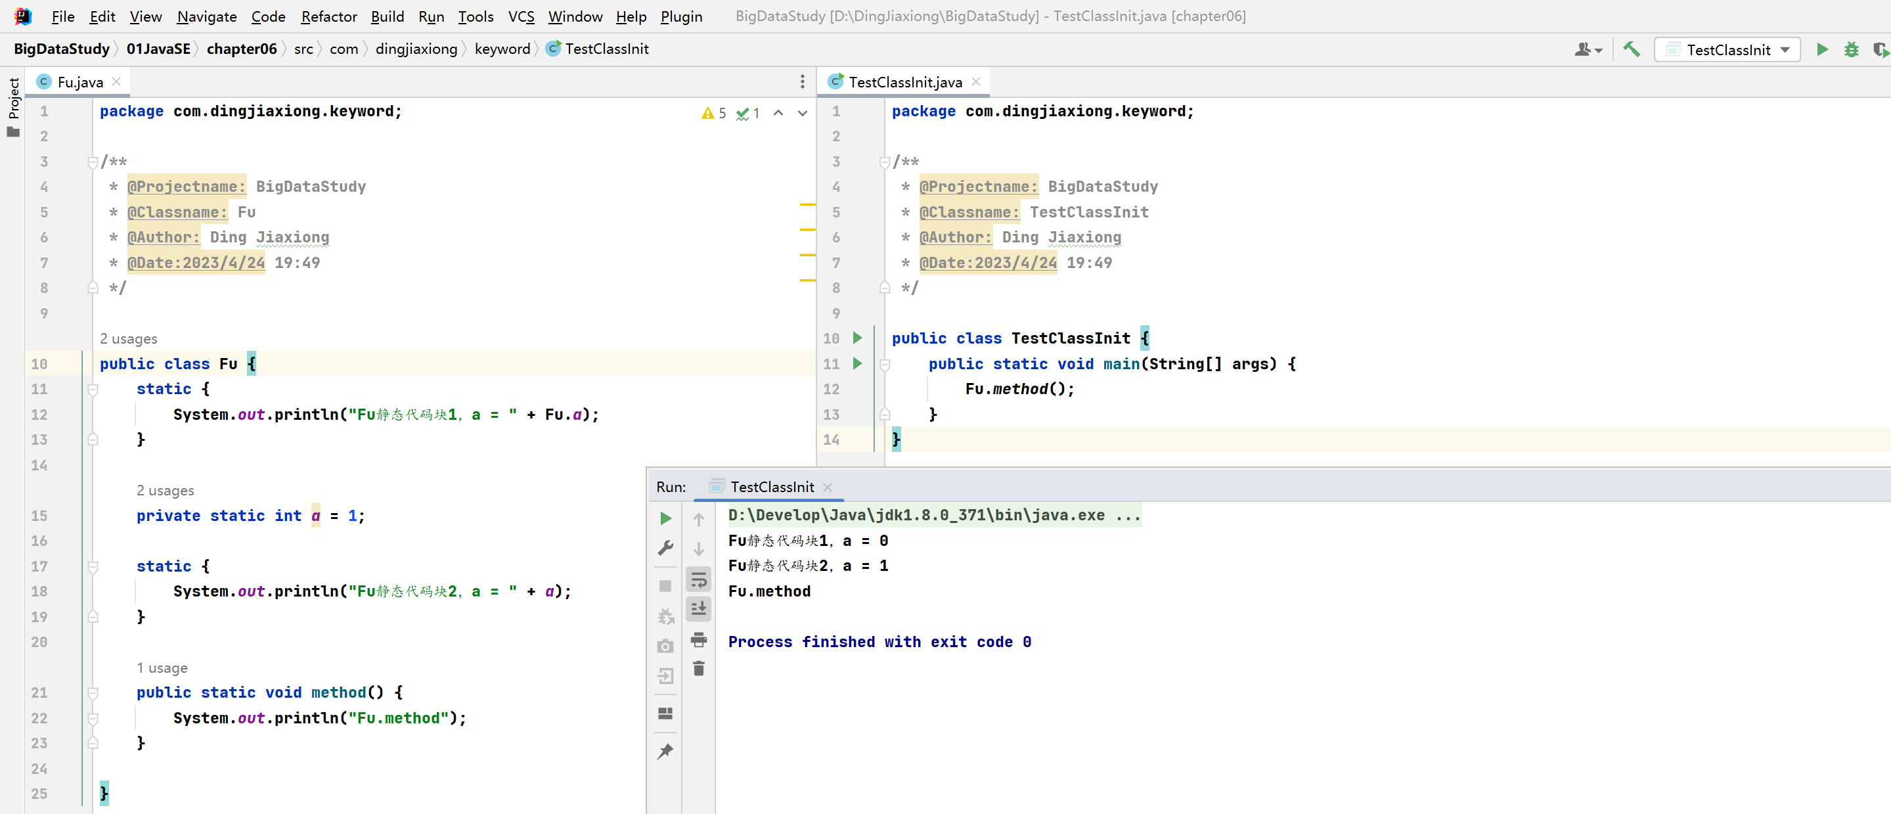Click the chapter06 breadcrumb

tap(242, 49)
